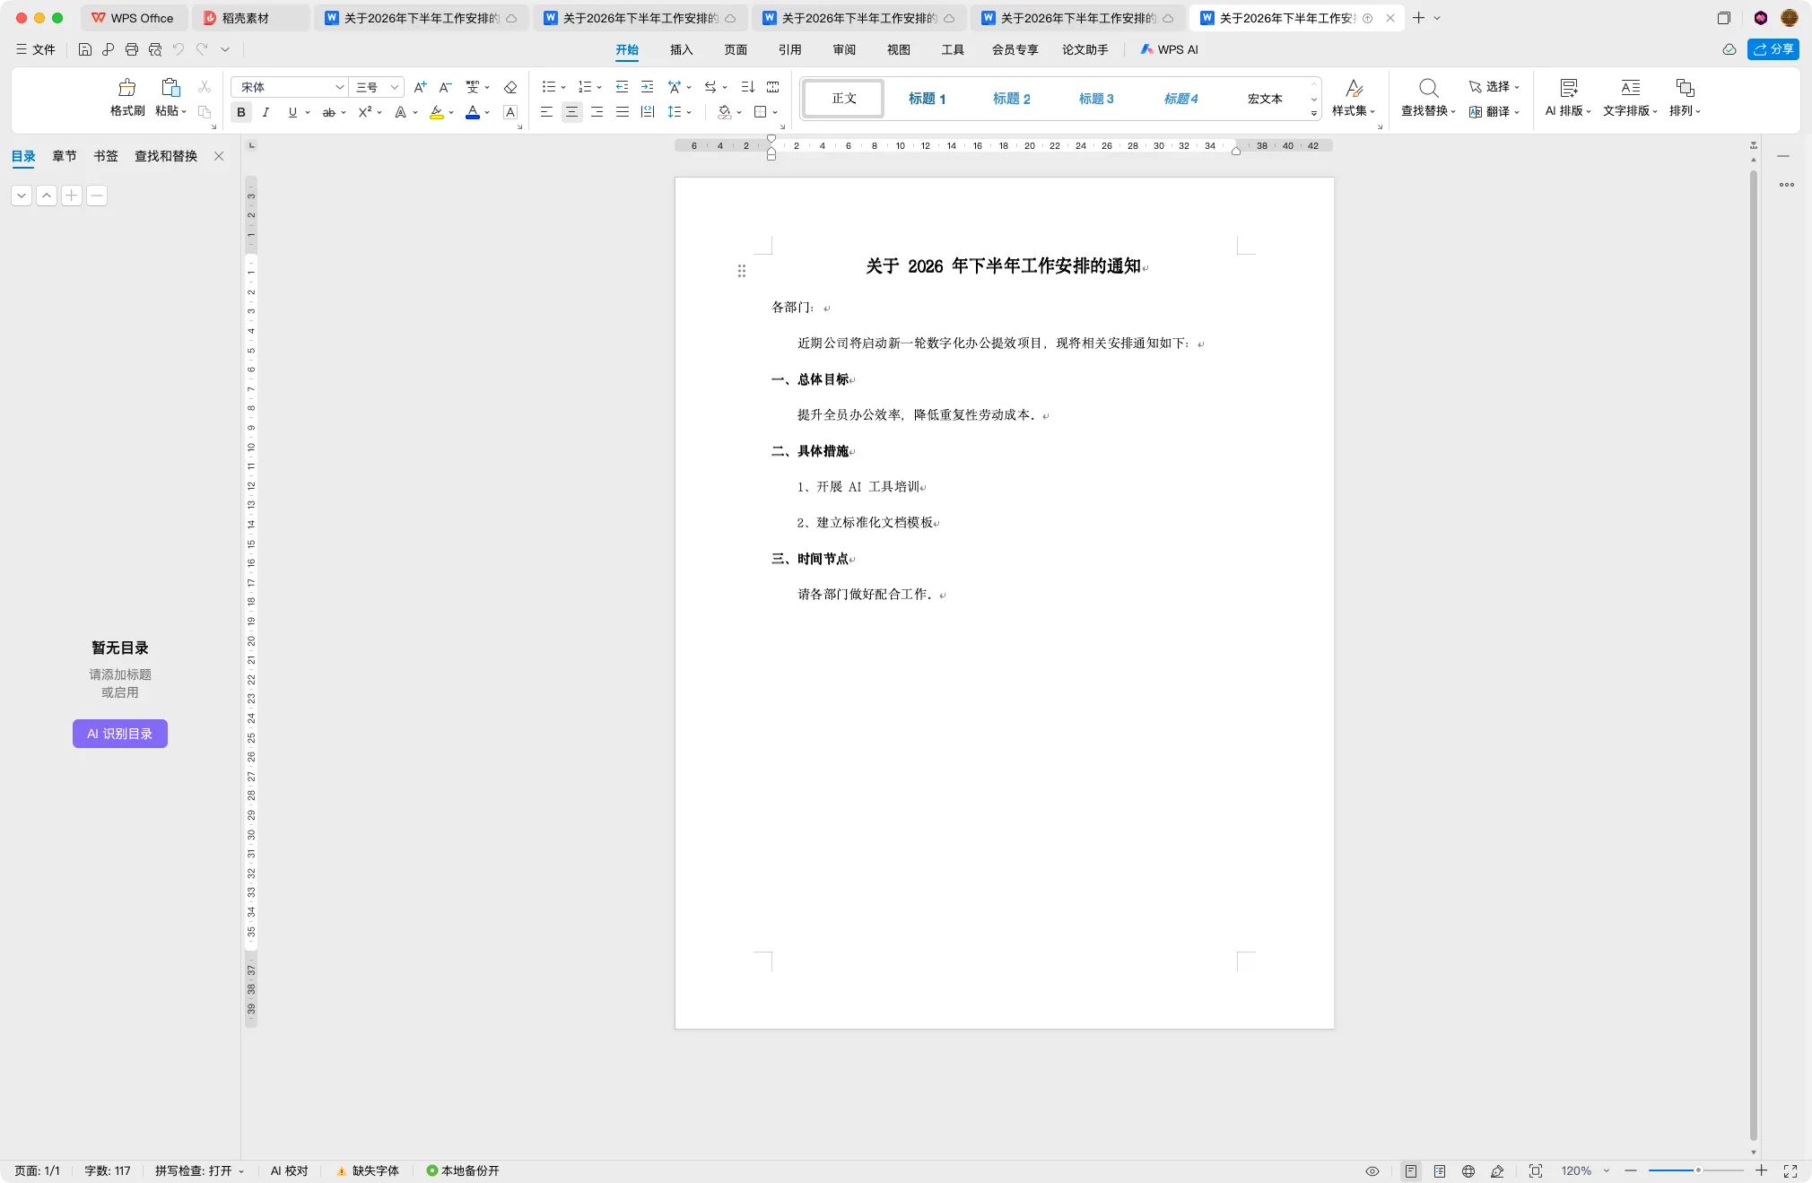This screenshot has height=1183, width=1812.
Task: Click the Print icon in quick access toolbar
Action: (x=132, y=49)
